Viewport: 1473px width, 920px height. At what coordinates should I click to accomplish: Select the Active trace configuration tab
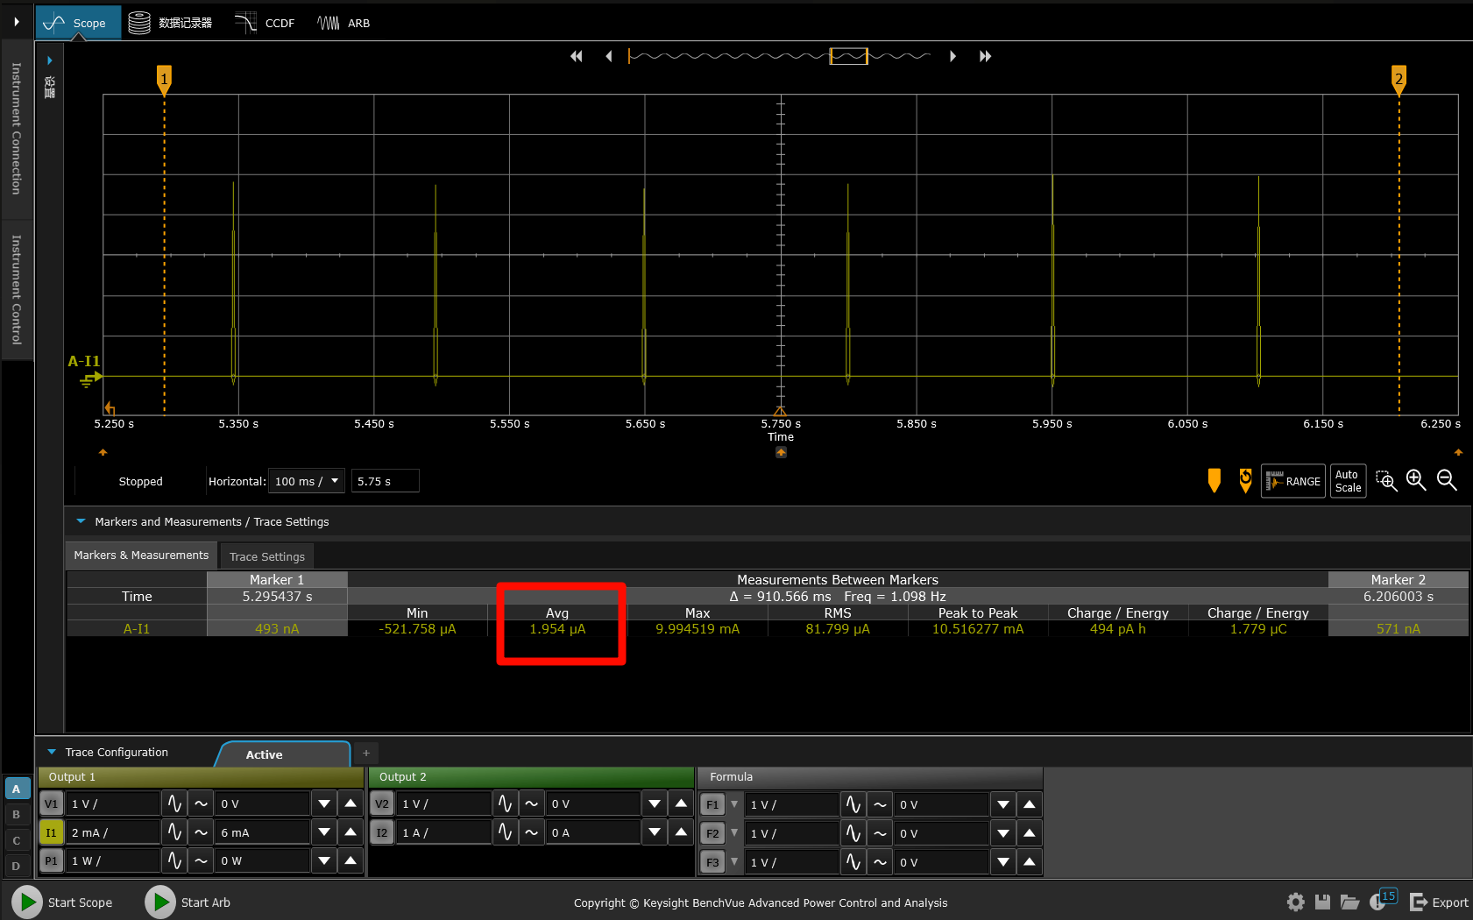(x=282, y=754)
